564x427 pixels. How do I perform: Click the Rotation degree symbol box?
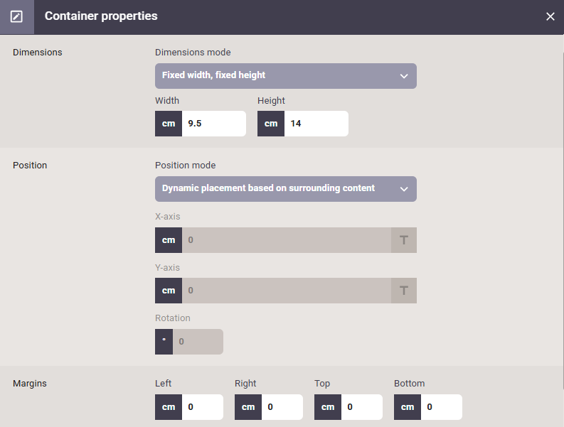(164, 342)
